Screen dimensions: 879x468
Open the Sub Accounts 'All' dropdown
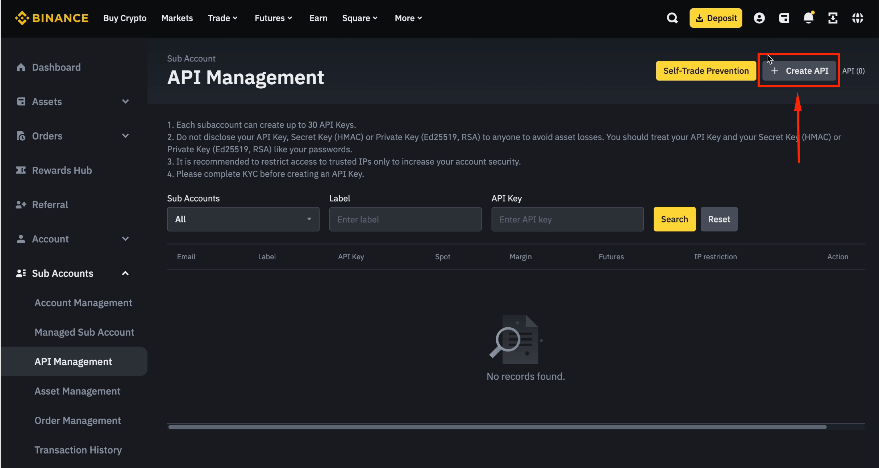point(243,219)
